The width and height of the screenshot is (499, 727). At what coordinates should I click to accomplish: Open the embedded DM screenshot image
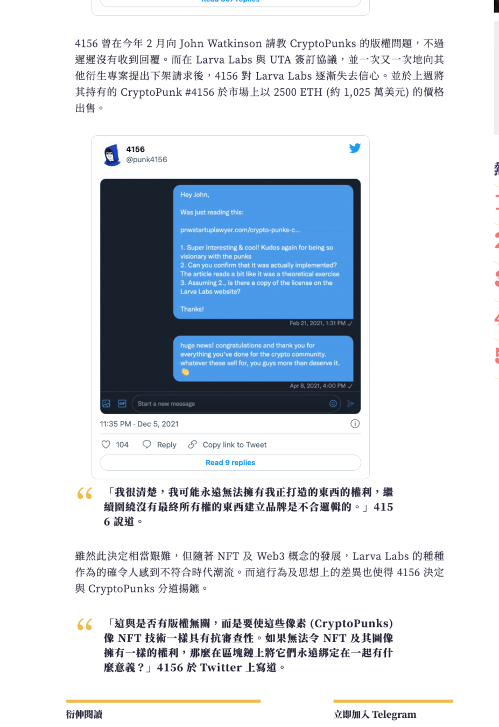(230, 296)
